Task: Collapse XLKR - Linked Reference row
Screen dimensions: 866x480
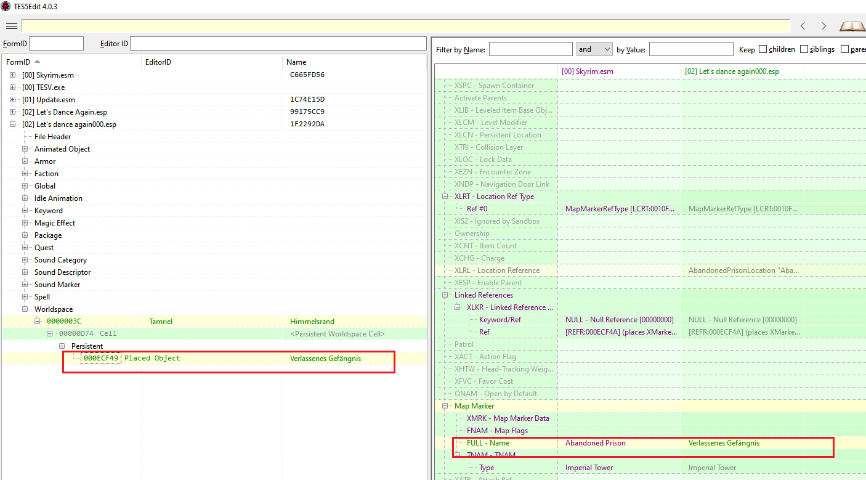Action: pos(458,307)
